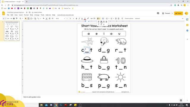Click the Animate button
Image resolution: width=190 pixels, height=107 pixels.
click(x=137, y=18)
